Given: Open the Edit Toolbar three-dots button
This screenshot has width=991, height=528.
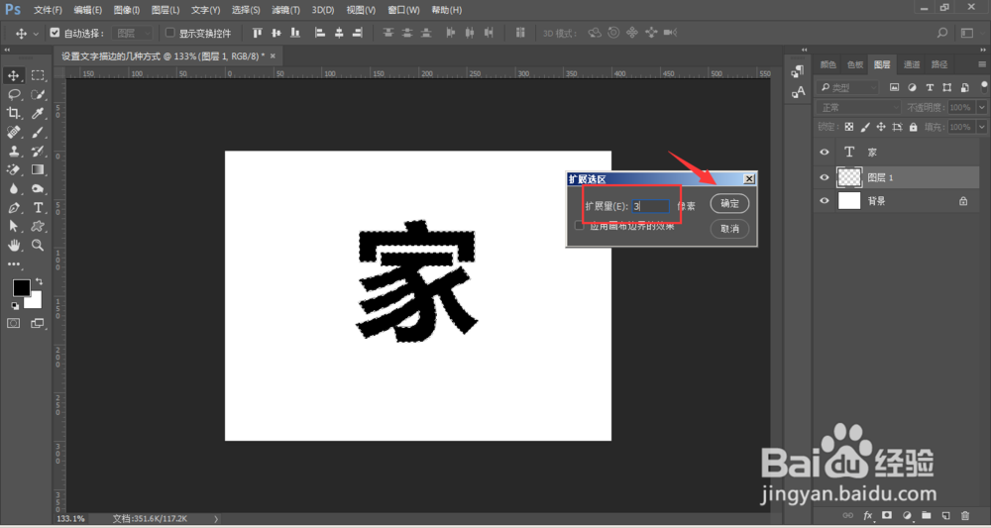Looking at the screenshot, I should click(13, 264).
